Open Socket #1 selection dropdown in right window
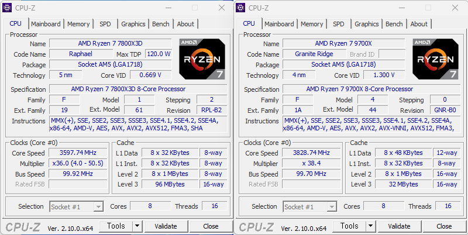The image size is (468, 235). (x=310, y=207)
